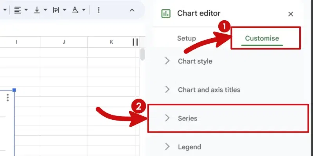This screenshot has width=313, height=156.
Task: Select column I header
Action: click(16, 41)
